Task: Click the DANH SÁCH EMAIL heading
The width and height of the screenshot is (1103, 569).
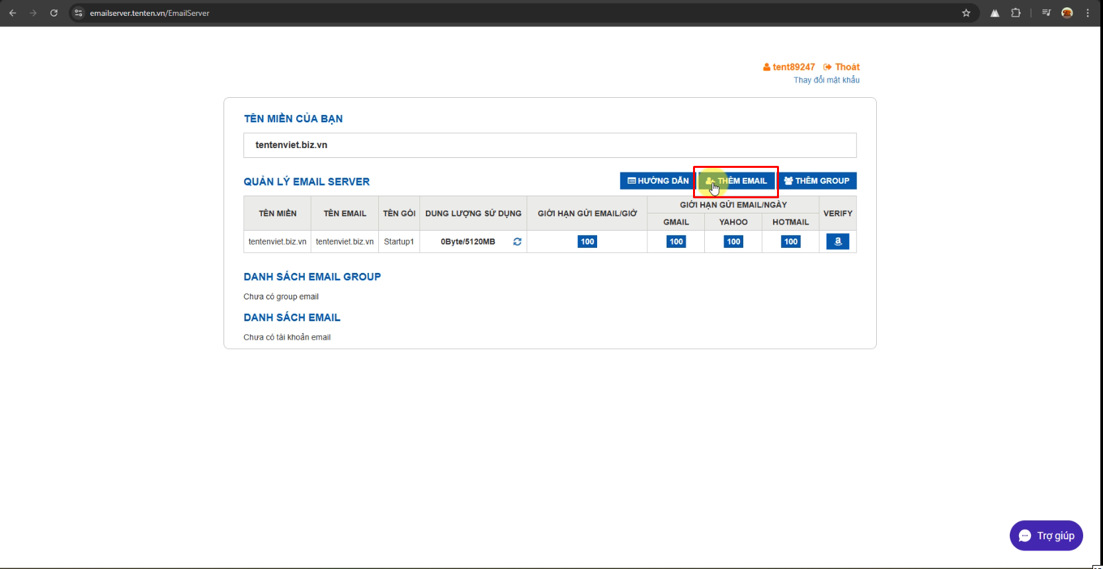Action: click(292, 318)
